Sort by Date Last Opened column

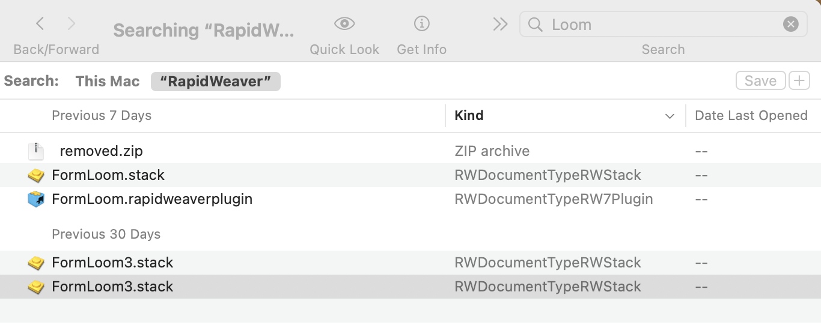coord(751,116)
